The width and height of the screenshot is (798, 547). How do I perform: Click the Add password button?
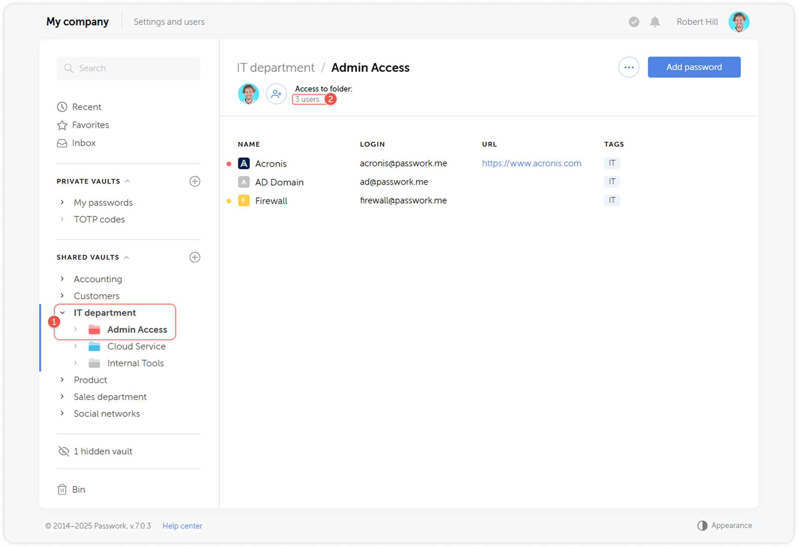click(x=694, y=67)
